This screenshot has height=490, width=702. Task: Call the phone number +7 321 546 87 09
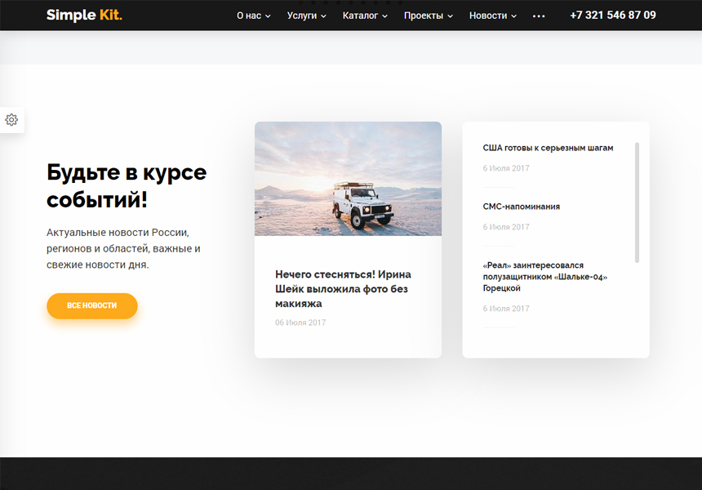(612, 16)
